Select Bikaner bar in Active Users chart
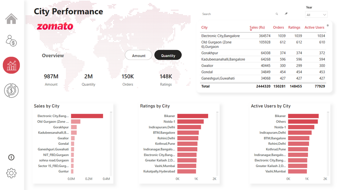 pos(303,116)
